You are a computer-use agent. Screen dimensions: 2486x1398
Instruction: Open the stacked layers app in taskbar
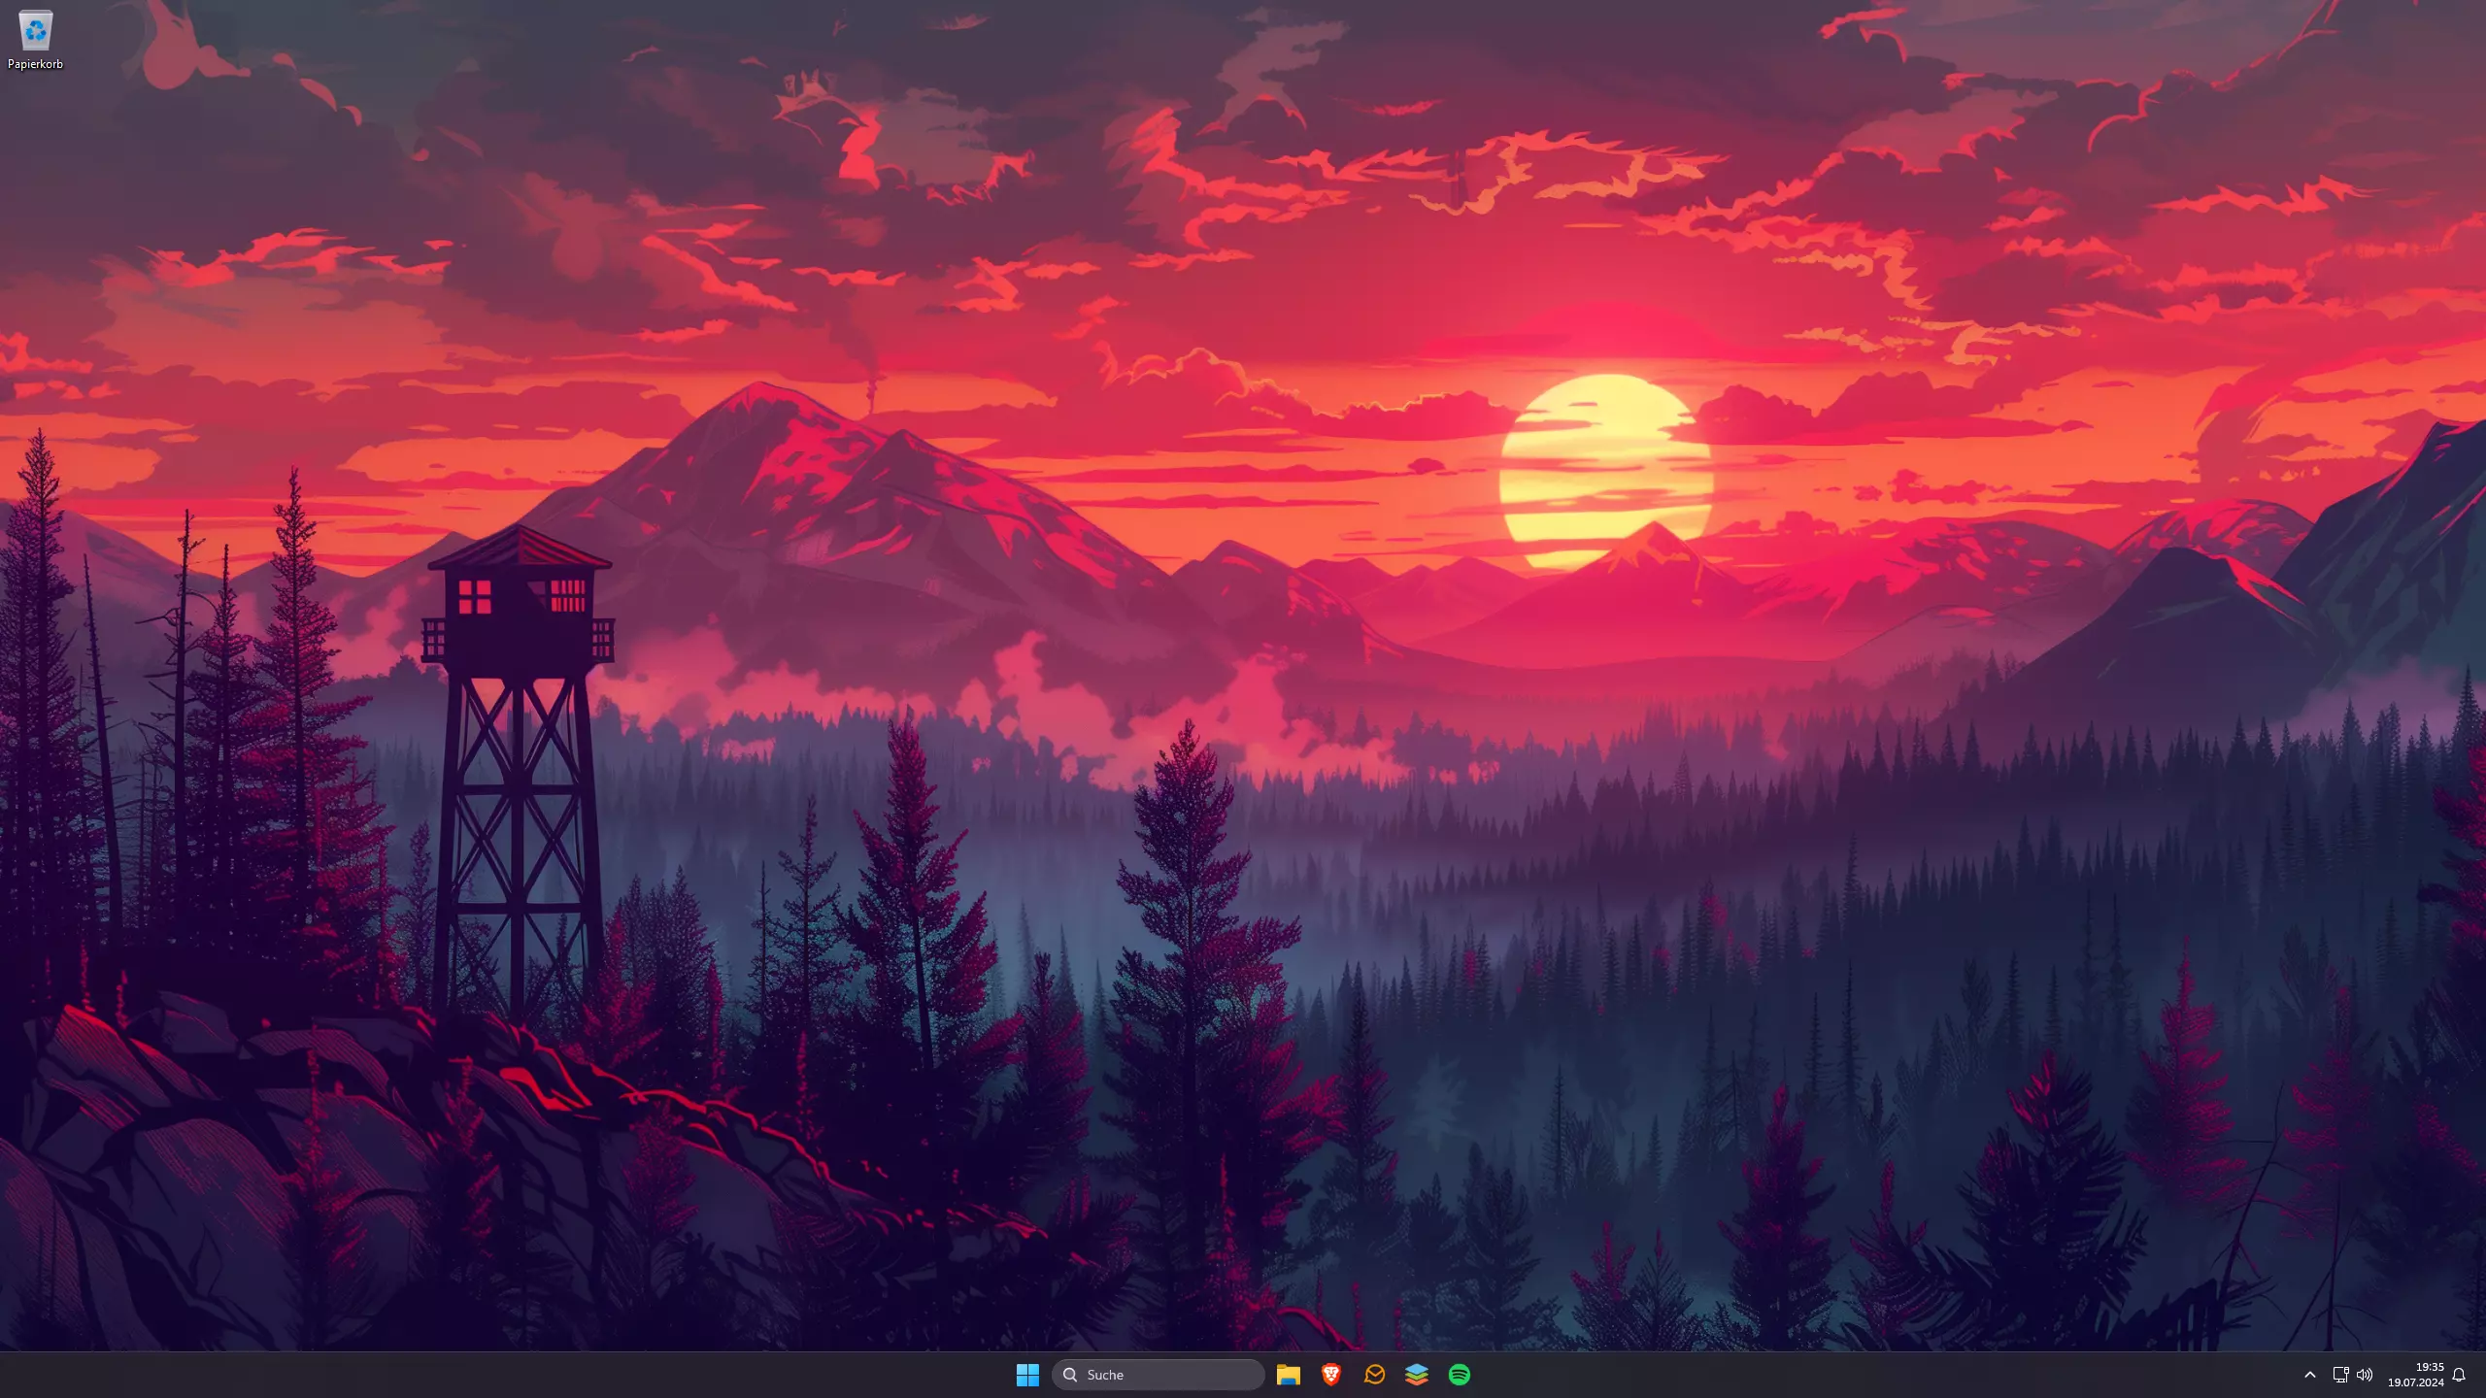pyautogui.click(x=1417, y=1375)
